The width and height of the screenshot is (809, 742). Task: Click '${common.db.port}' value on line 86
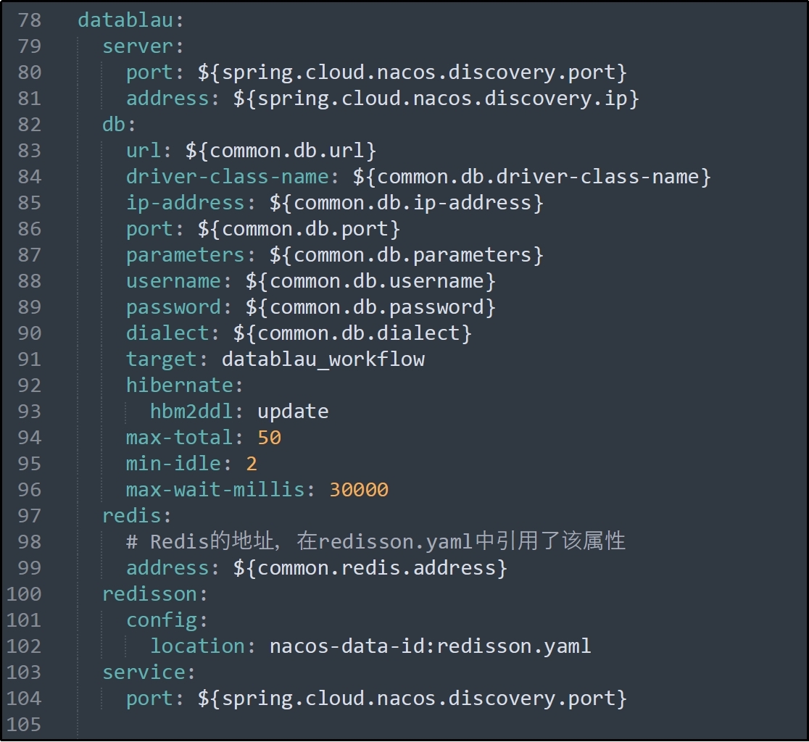pos(299,230)
